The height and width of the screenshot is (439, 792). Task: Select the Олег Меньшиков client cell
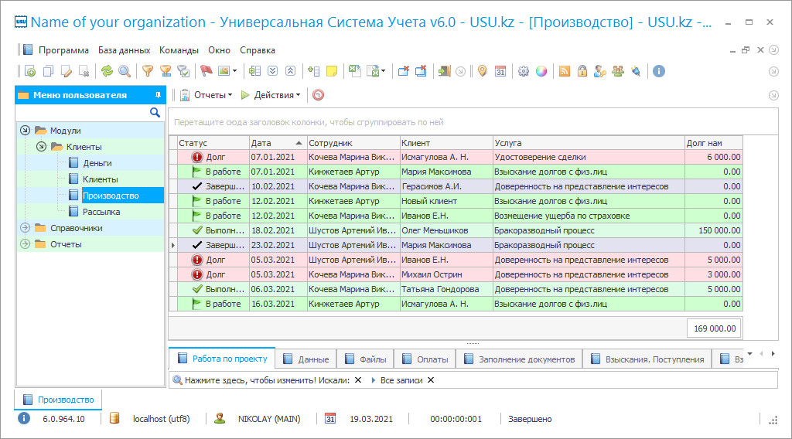[x=446, y=230]
